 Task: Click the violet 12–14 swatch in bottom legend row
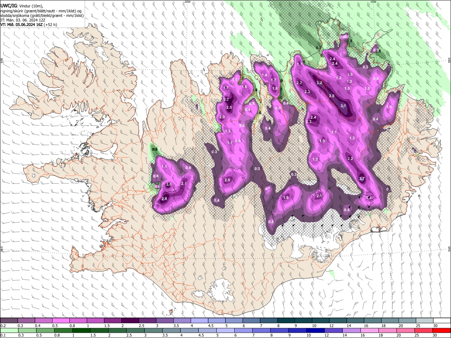click(x=334, y=330)
